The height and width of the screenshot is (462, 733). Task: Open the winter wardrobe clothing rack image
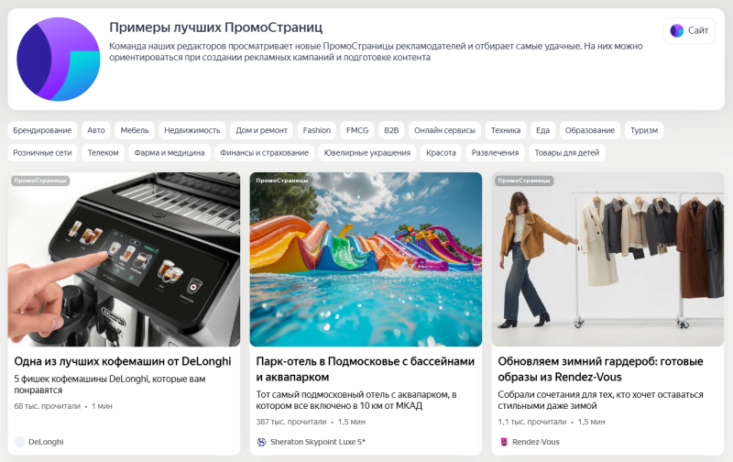(607, 259)
